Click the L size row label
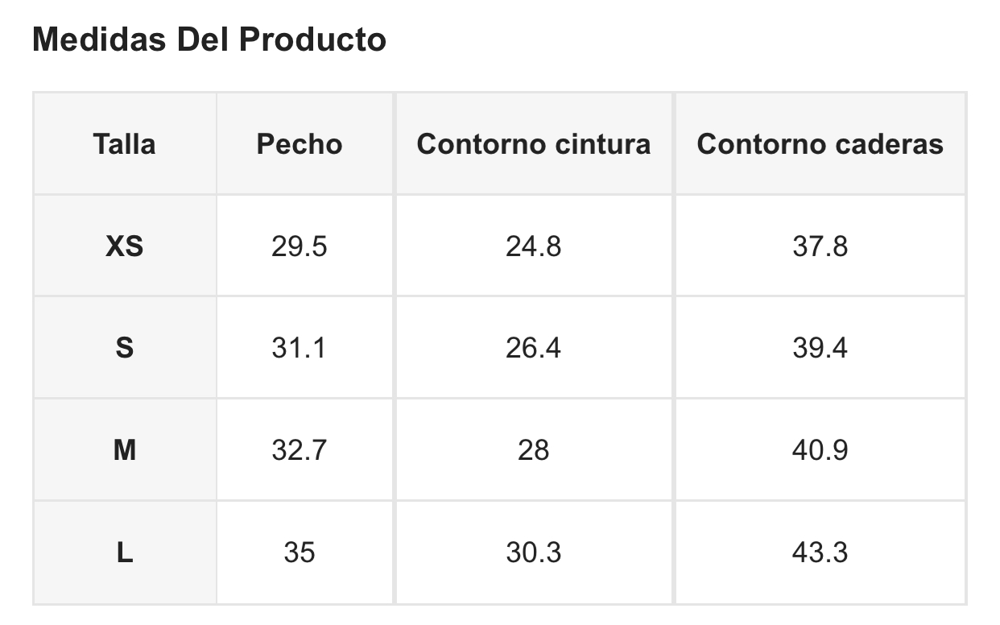This screenshot has width=1000, height=625. click(124, 553)
